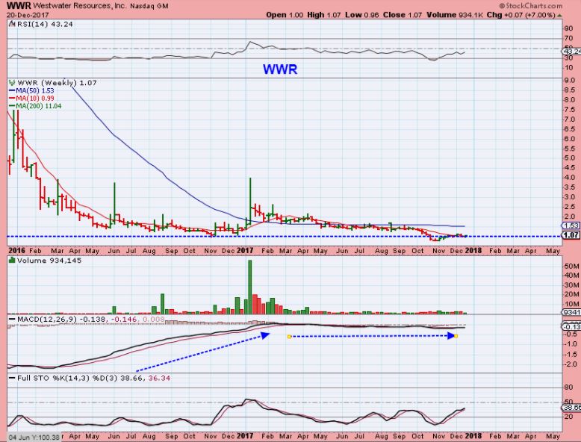Click the 04 Jun Y:100.38 readout
The image size is (581, 442).
click(x=34, y=438)
